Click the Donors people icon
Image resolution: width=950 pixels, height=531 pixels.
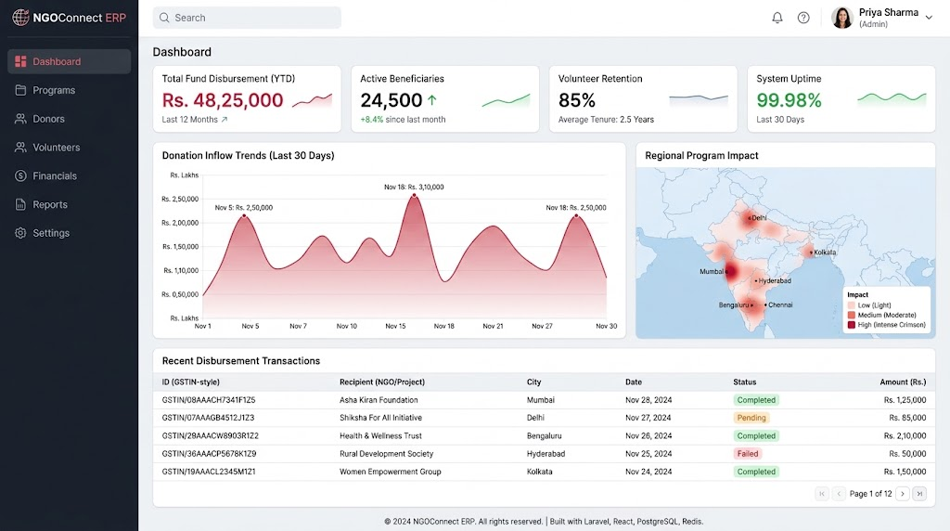(x=20, y=119)
